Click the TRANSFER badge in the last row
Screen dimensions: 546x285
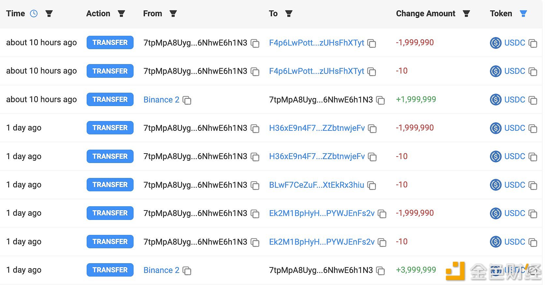click(x=110, y=270)
